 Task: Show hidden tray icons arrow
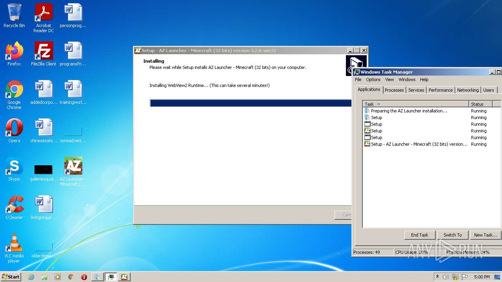437,277
